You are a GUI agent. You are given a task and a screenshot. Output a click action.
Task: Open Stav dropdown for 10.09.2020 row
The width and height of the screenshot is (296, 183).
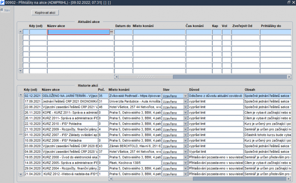tap(185, 140)
